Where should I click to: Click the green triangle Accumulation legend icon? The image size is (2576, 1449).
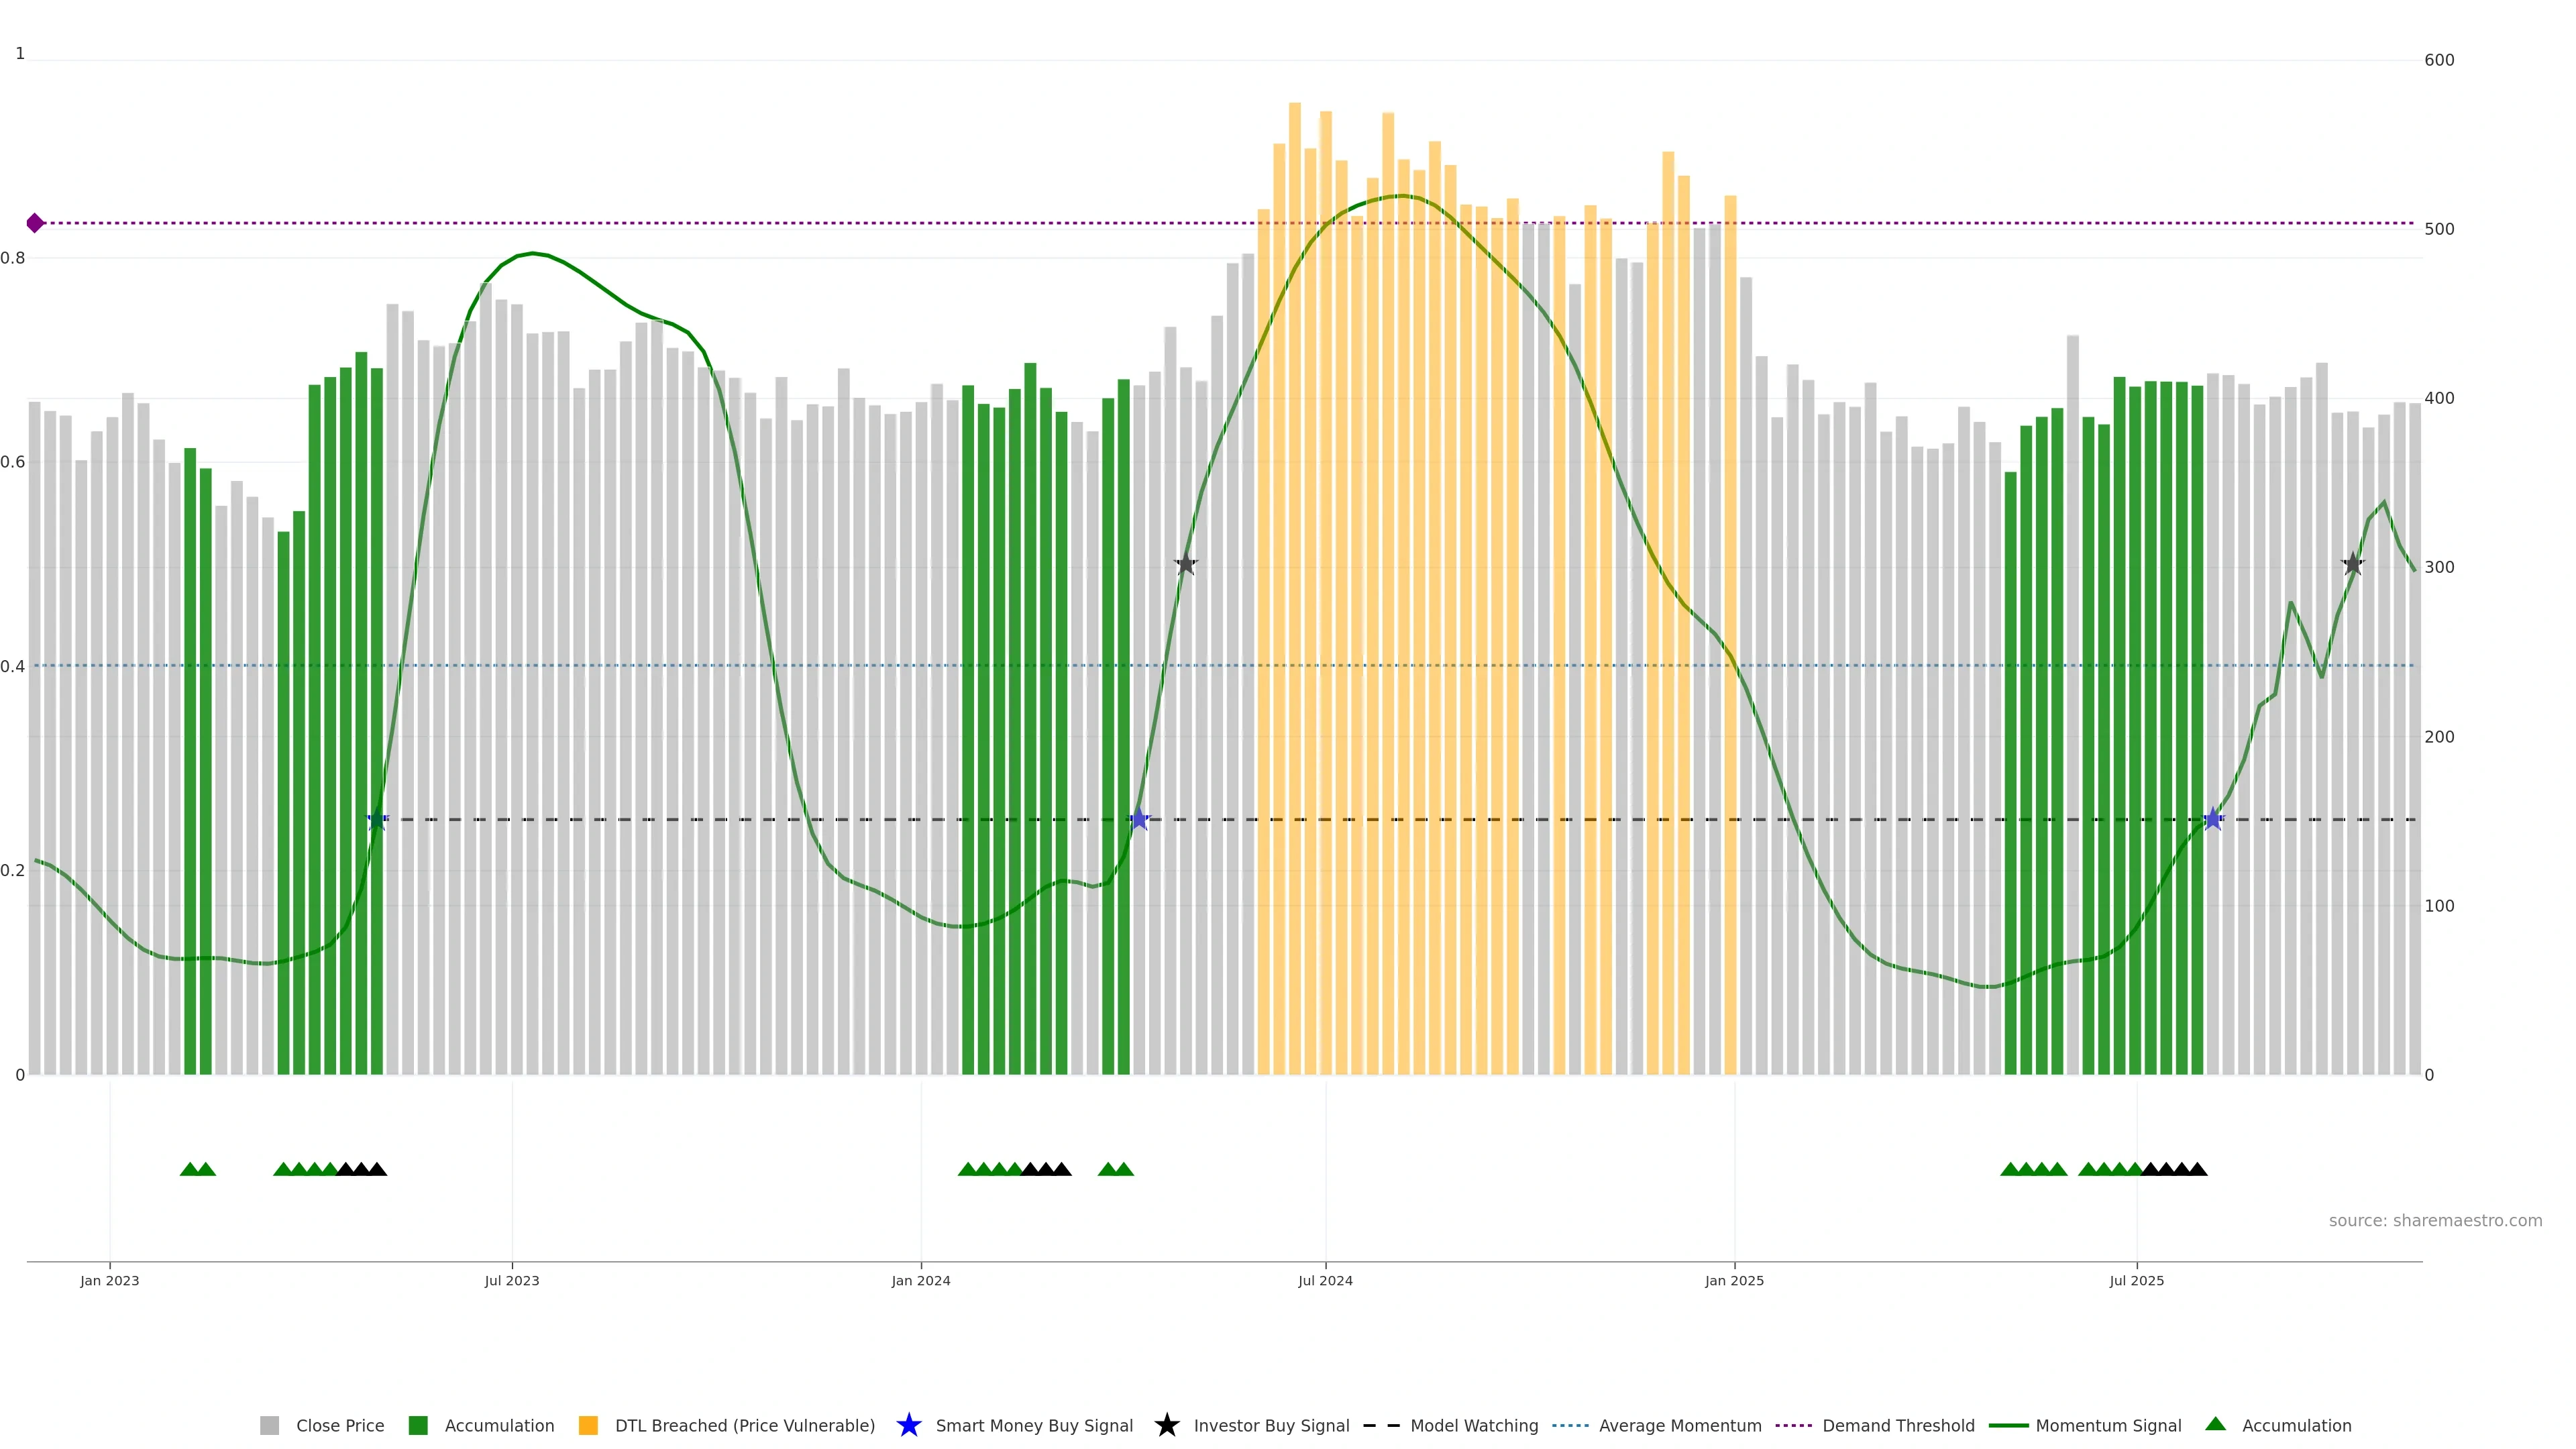tap(2215, 1424)
